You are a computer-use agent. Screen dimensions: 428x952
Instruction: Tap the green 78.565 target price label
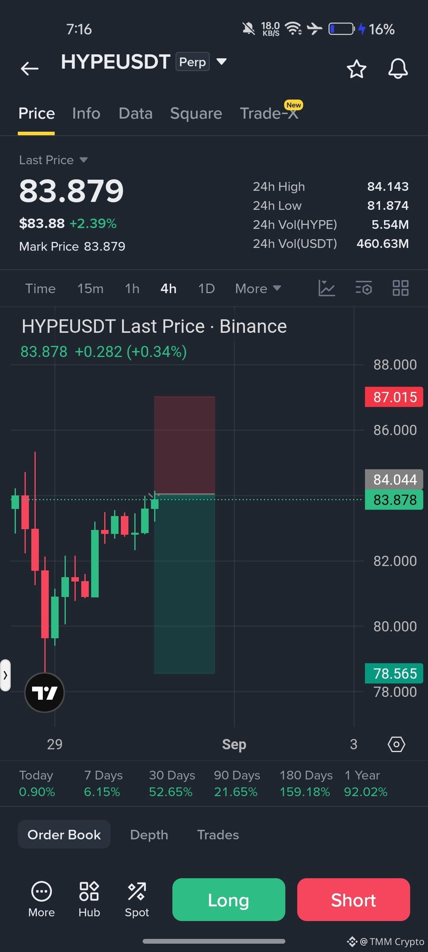click(394, 674)
